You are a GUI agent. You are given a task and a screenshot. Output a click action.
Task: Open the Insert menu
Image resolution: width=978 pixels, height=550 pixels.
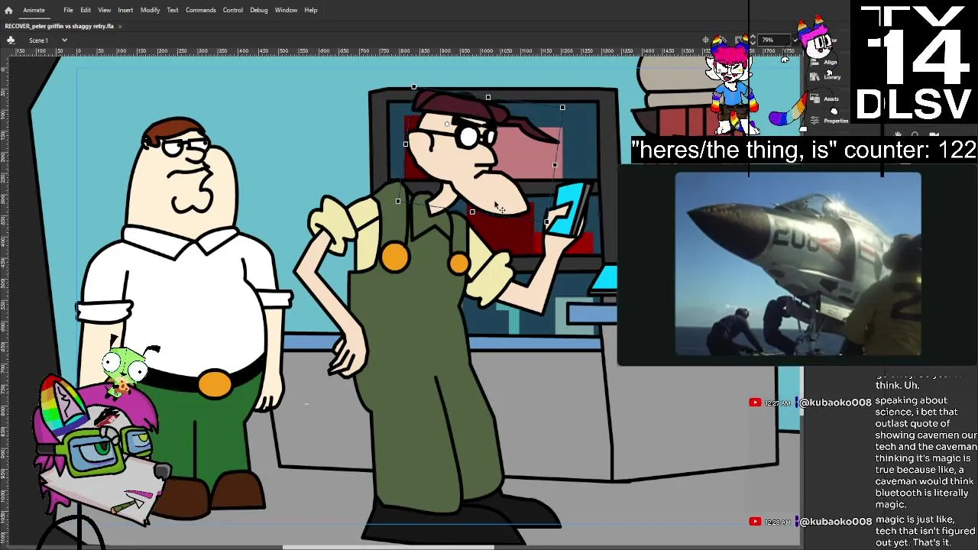(x=125, y=10)
